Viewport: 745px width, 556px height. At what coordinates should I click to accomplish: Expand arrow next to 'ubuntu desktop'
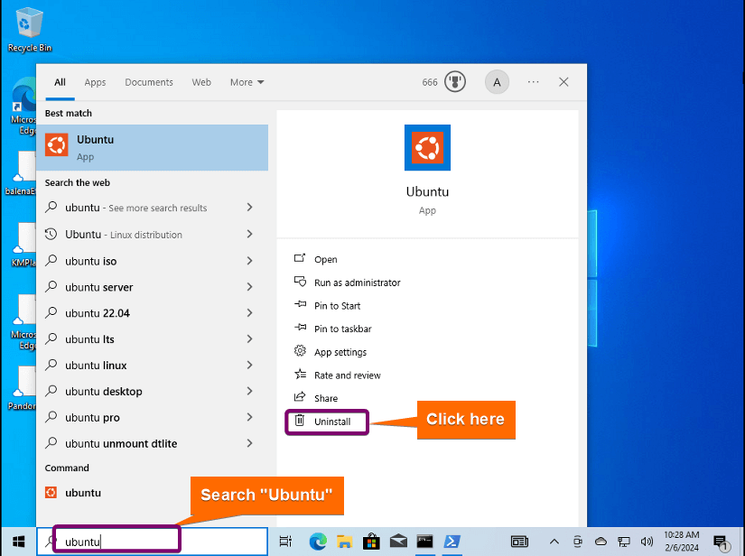click(250, 391)
